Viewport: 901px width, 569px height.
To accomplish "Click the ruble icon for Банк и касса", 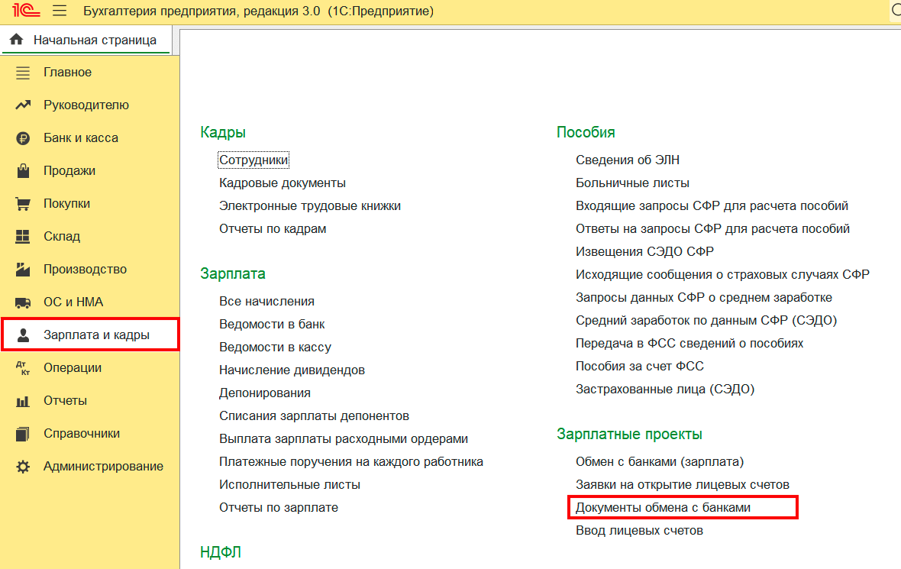I will click(23, 138).
